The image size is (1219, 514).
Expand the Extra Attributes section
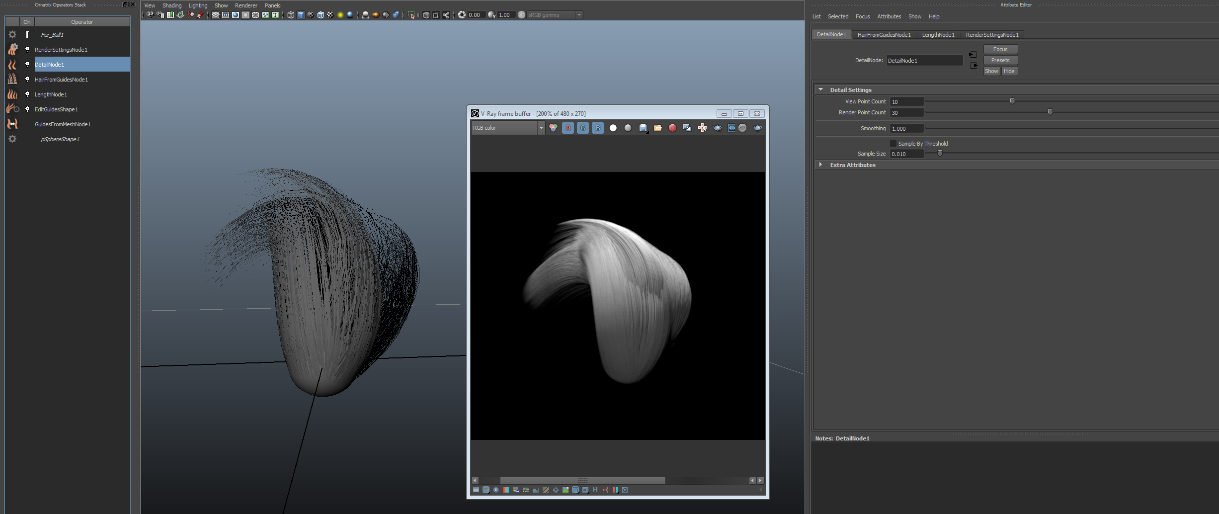click(821, 165)
